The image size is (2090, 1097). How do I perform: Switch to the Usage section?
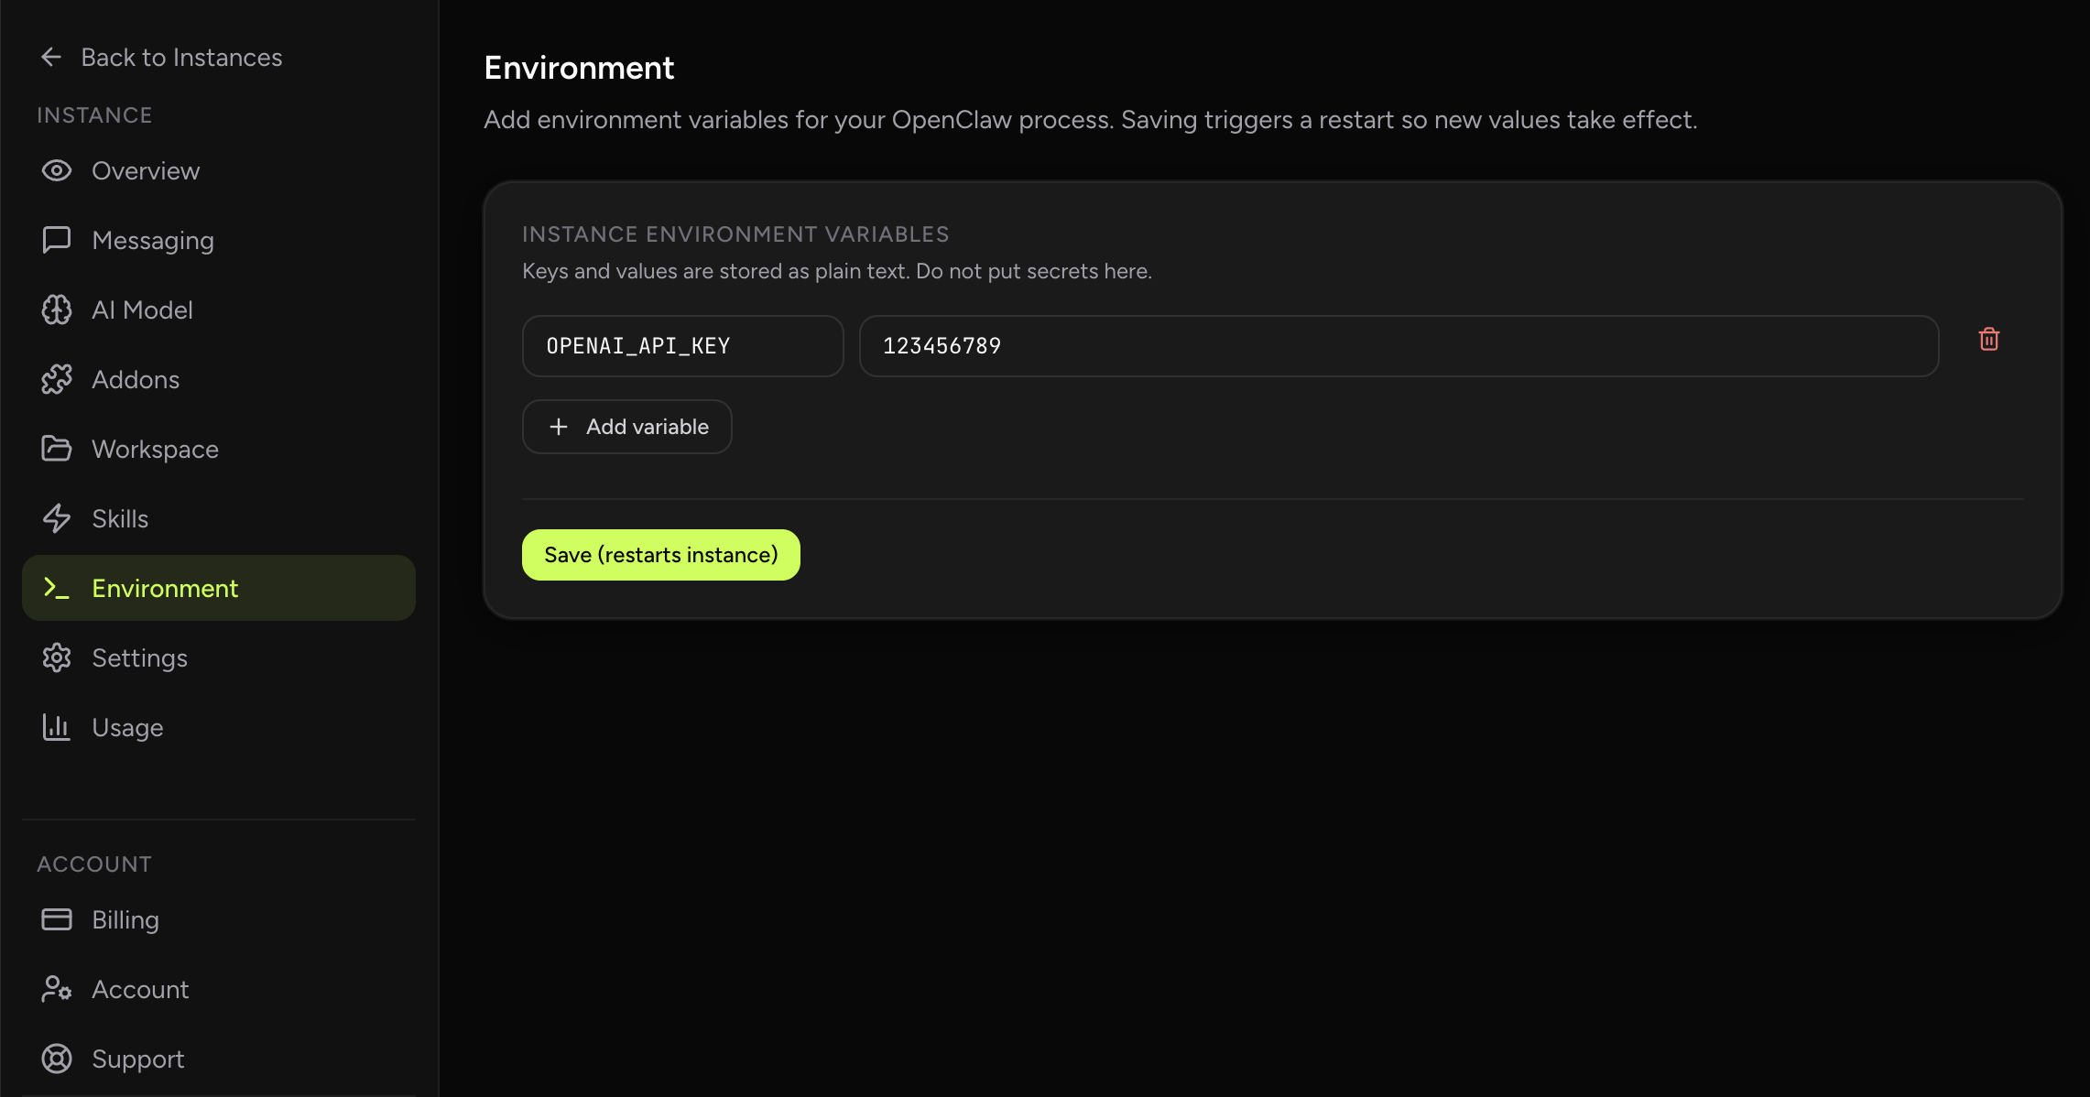click(127, 727)
